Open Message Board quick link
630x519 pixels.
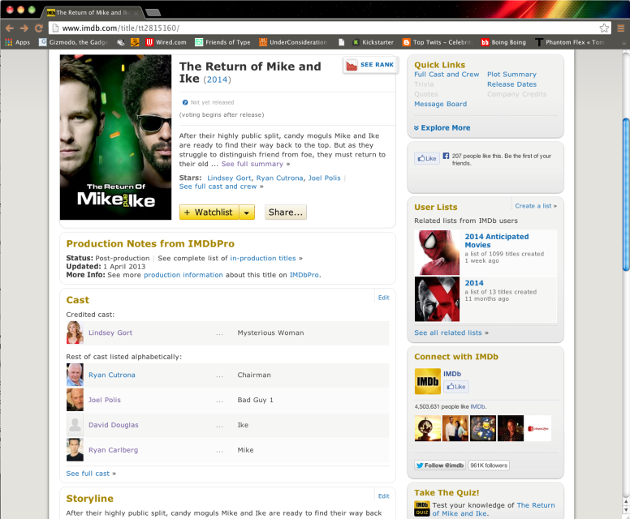tap(440, 104)
